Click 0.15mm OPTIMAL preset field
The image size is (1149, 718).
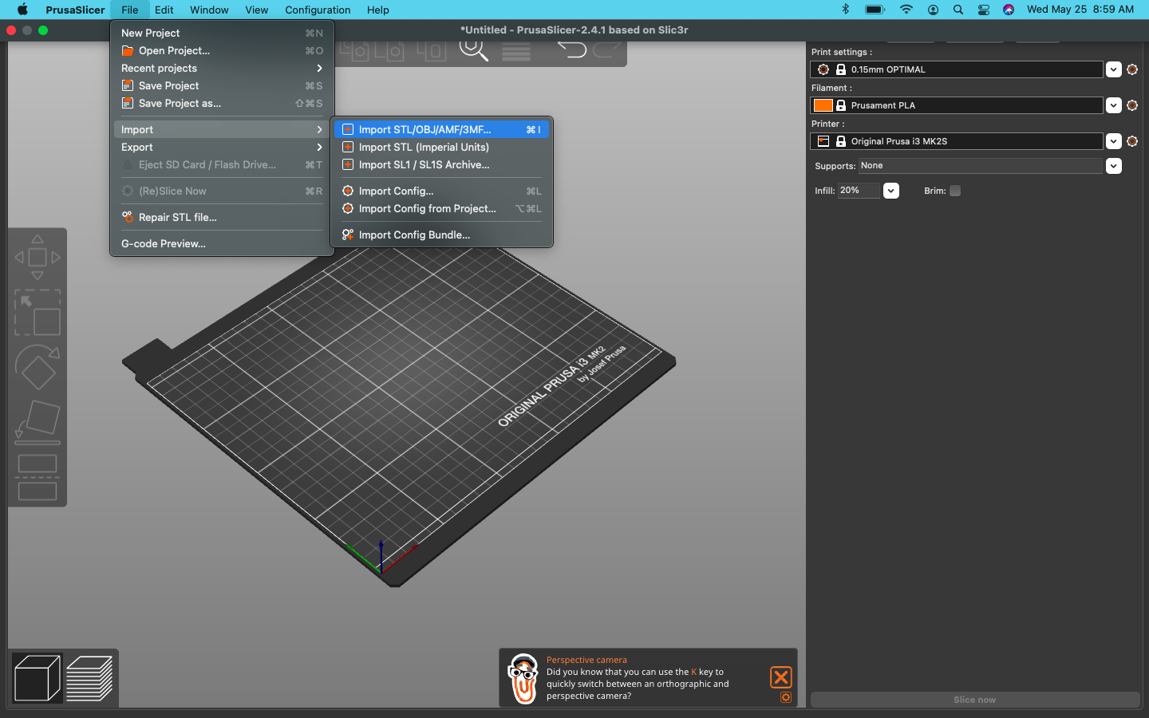click(957, 69)
